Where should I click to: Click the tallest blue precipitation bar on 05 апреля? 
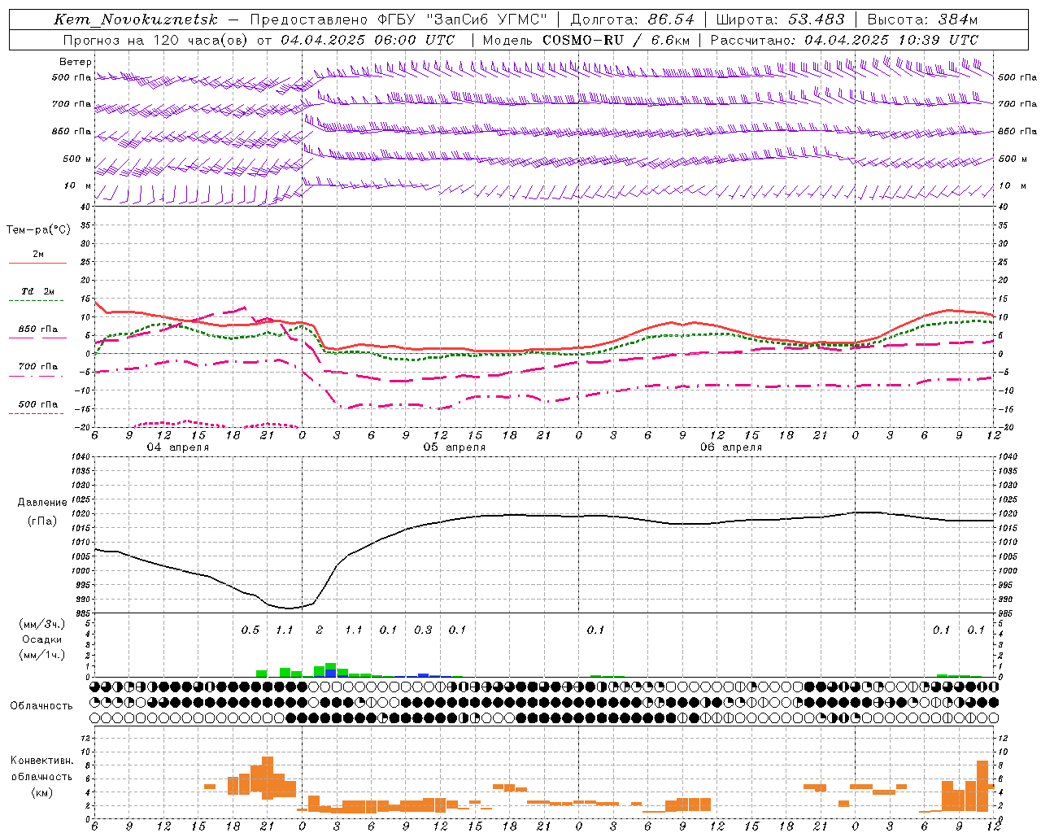pos(331,673)
